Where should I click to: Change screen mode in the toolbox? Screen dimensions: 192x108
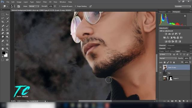7,60
